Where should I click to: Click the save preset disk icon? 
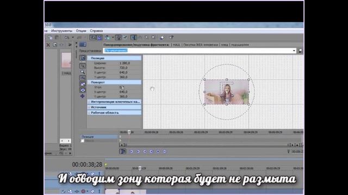301,51
